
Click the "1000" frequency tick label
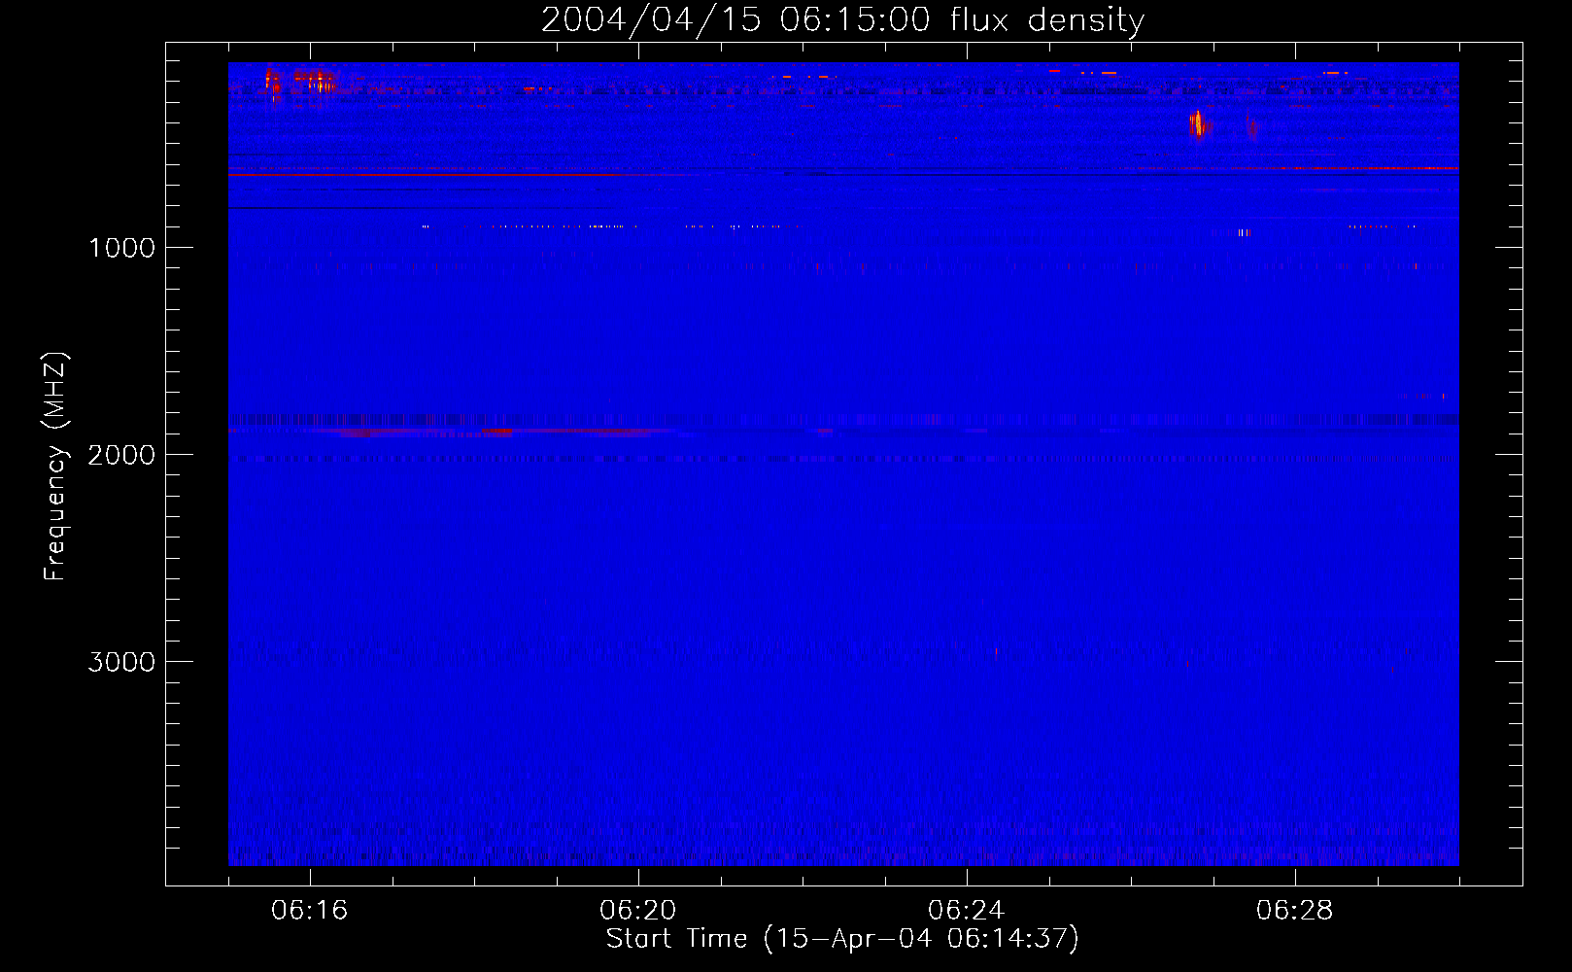(x=121, y=248)
